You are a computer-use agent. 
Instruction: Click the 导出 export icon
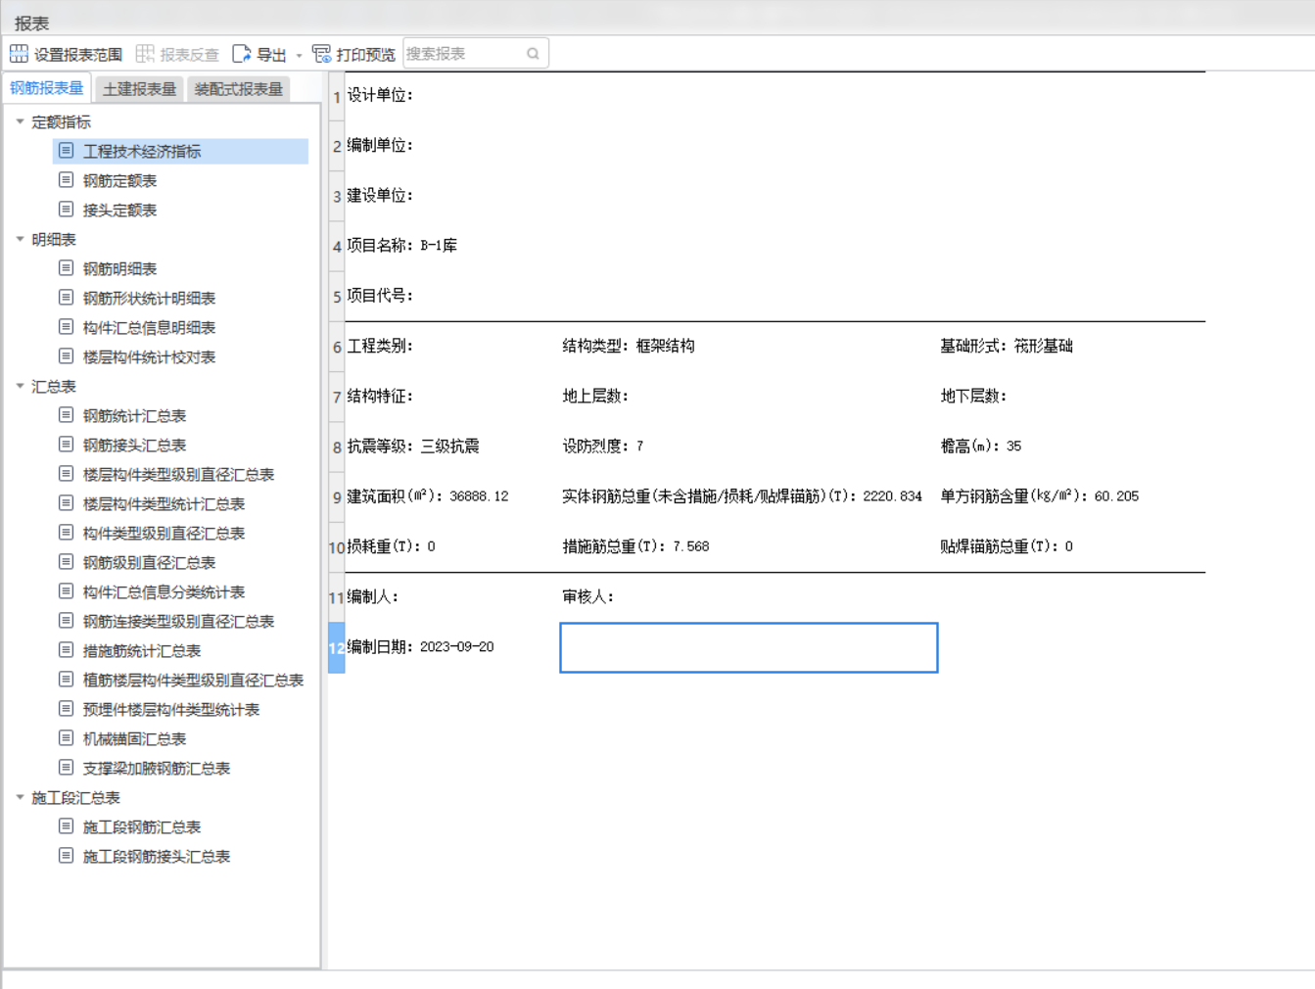pos(241,54)
